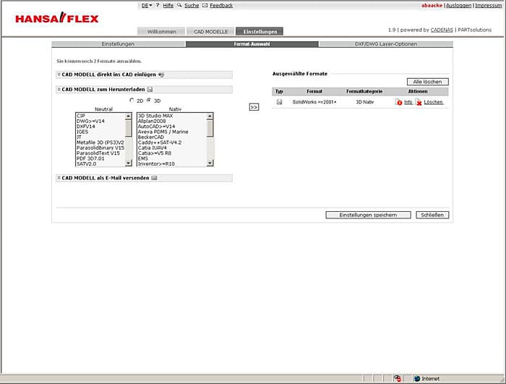The height and width of the screenshot is (384, 506).
Task: Open the Willkommen tab
Action: click(161, 31)
